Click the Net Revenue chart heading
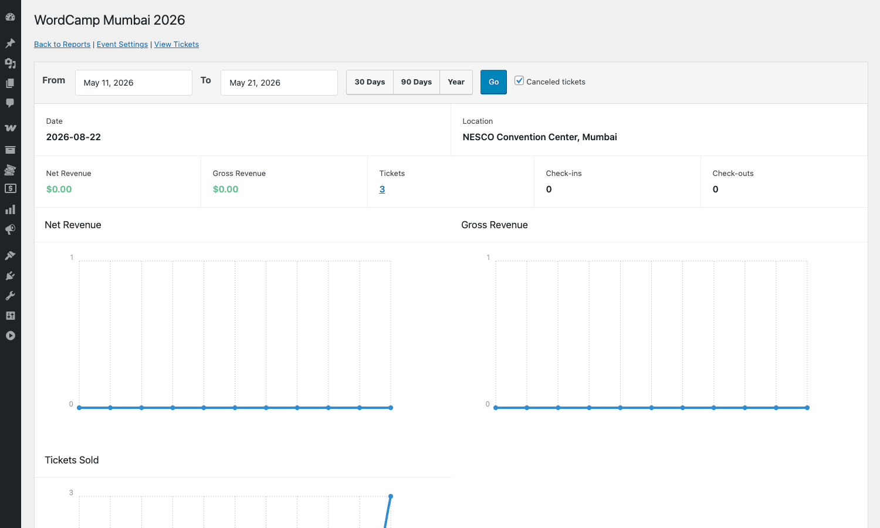 click(x=73, y=225)
